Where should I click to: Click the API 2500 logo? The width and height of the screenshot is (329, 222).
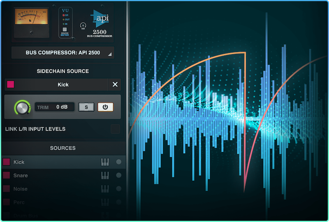pos(100,23)
